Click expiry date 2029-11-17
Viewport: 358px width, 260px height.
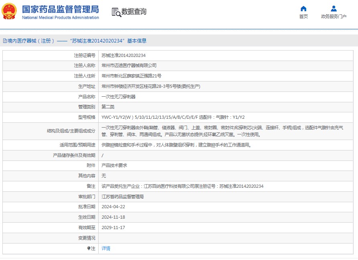coord(113,227)
